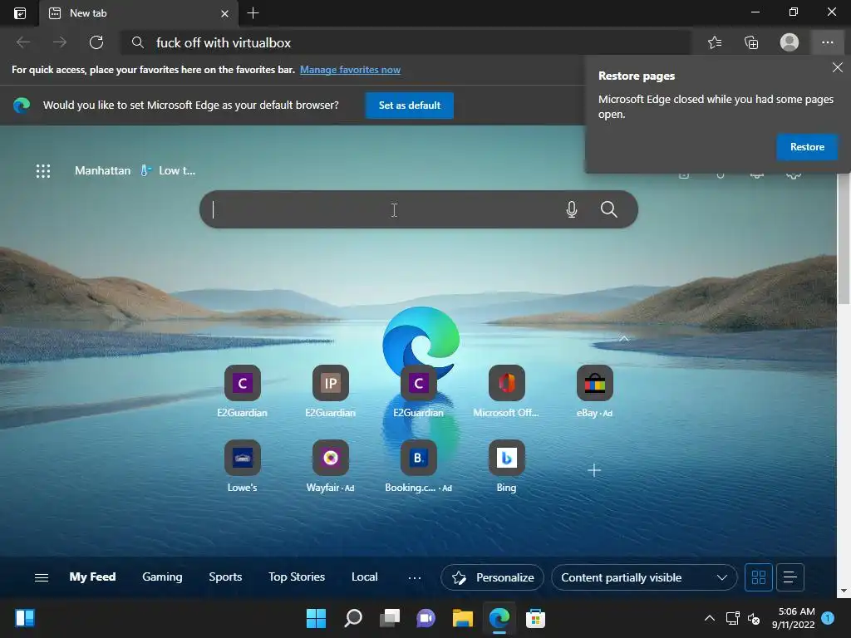Open the Favorites star icon
Screen dimensions: 851x638
(x=715, y=42)
